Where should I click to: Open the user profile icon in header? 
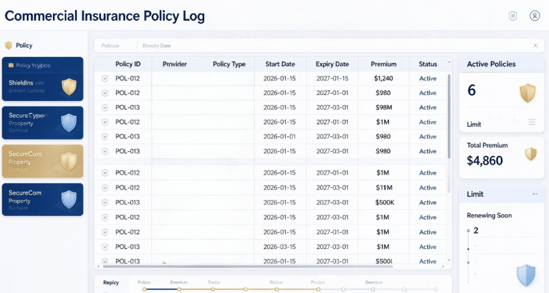pos(535,16)
